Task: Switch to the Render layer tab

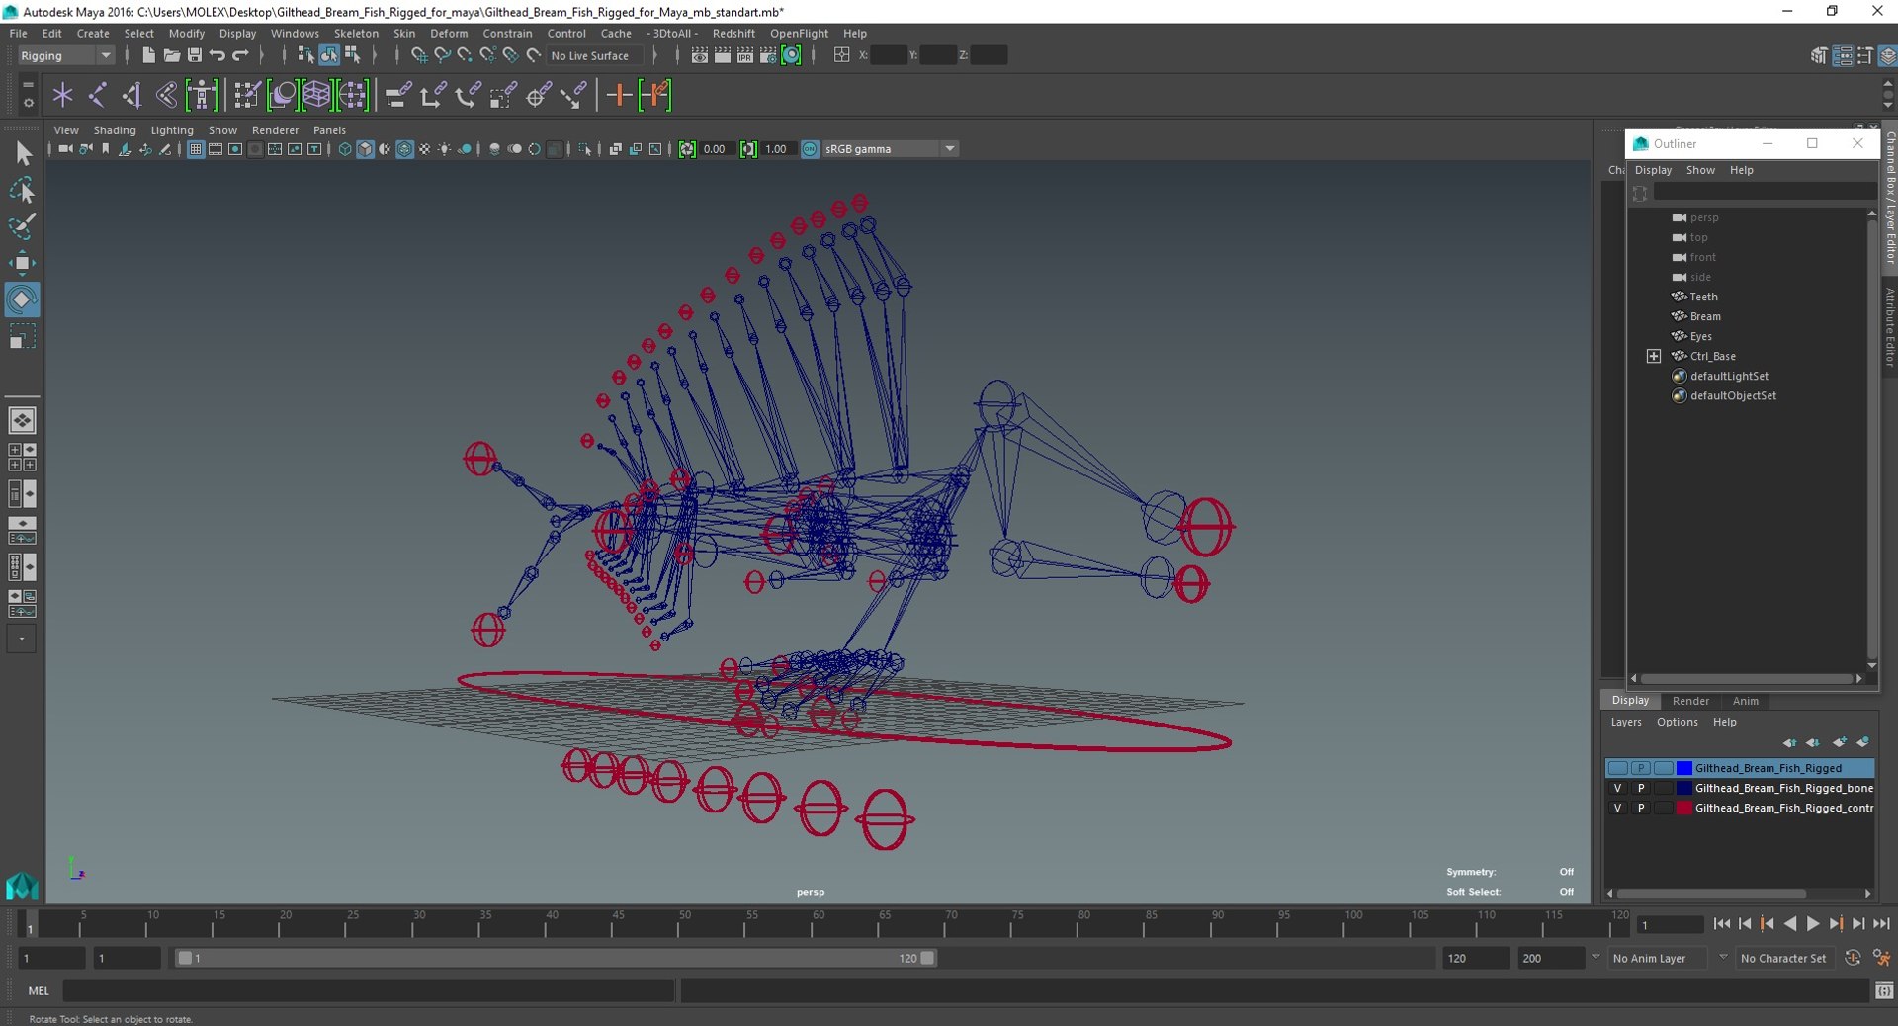Action: 1690,701
